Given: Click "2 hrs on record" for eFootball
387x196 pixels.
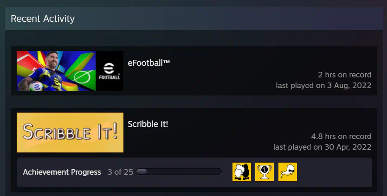Looking at the screenshot, I should tap(345, 75).
